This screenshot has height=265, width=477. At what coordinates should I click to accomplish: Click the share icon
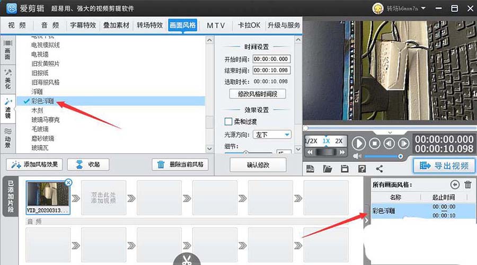coord(379,169)
